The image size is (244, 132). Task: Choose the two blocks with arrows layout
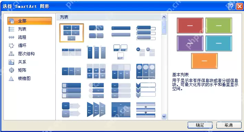tap(71, 110)
